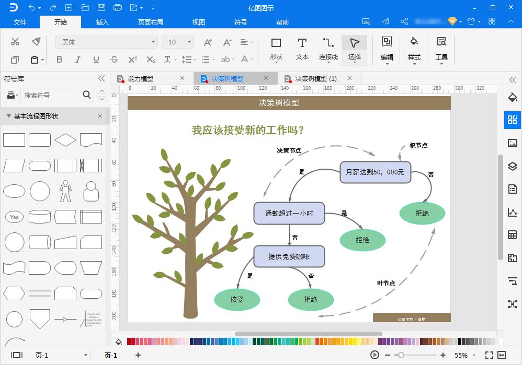Viewport: 522px width, 365px height.
Task: Toggle bold formatting
Action: 60,60
